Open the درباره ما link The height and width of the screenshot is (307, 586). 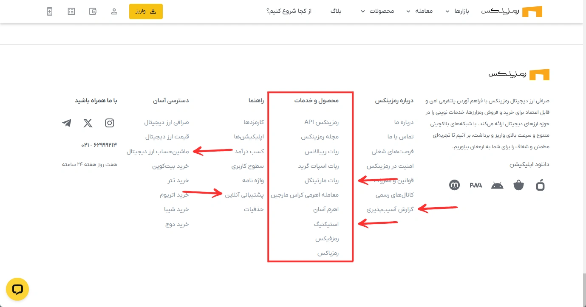click(404, 122)
